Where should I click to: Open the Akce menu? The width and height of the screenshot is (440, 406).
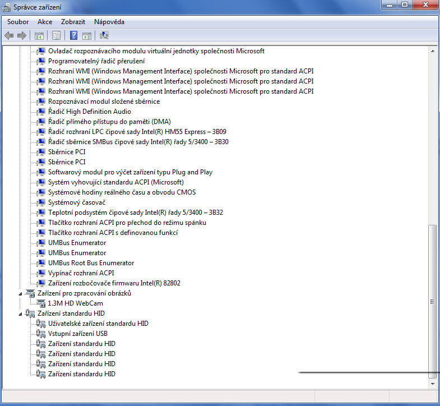pyautogui.click(x=45, y=22)
